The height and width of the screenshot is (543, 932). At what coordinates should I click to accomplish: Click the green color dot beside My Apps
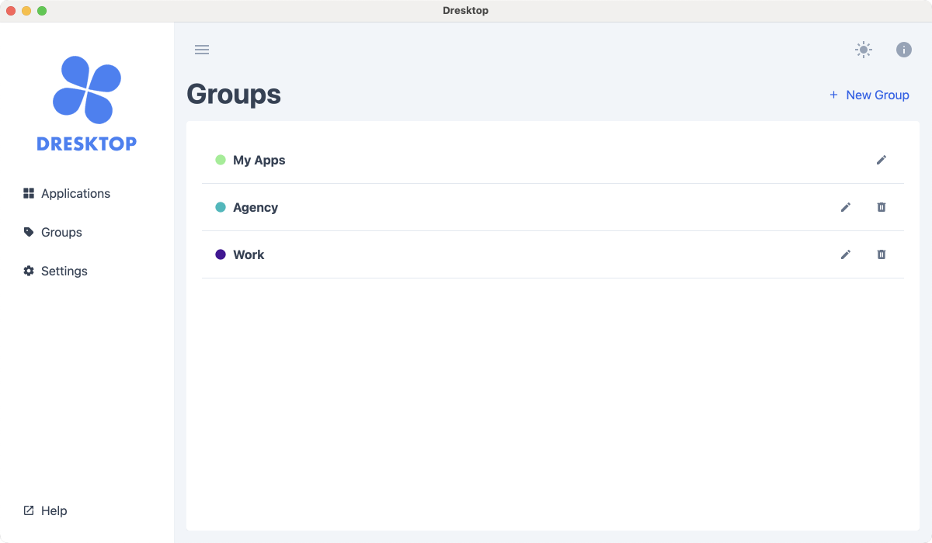pos(221,160)
